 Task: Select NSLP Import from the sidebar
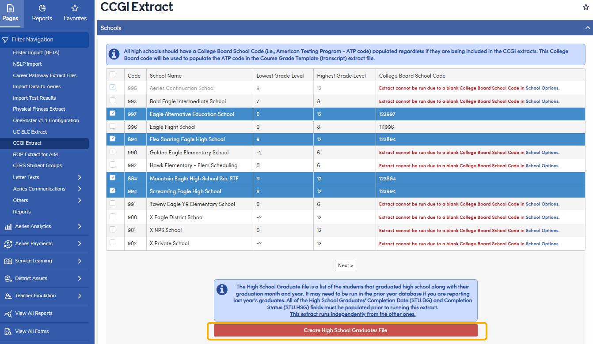pos(27,64)
